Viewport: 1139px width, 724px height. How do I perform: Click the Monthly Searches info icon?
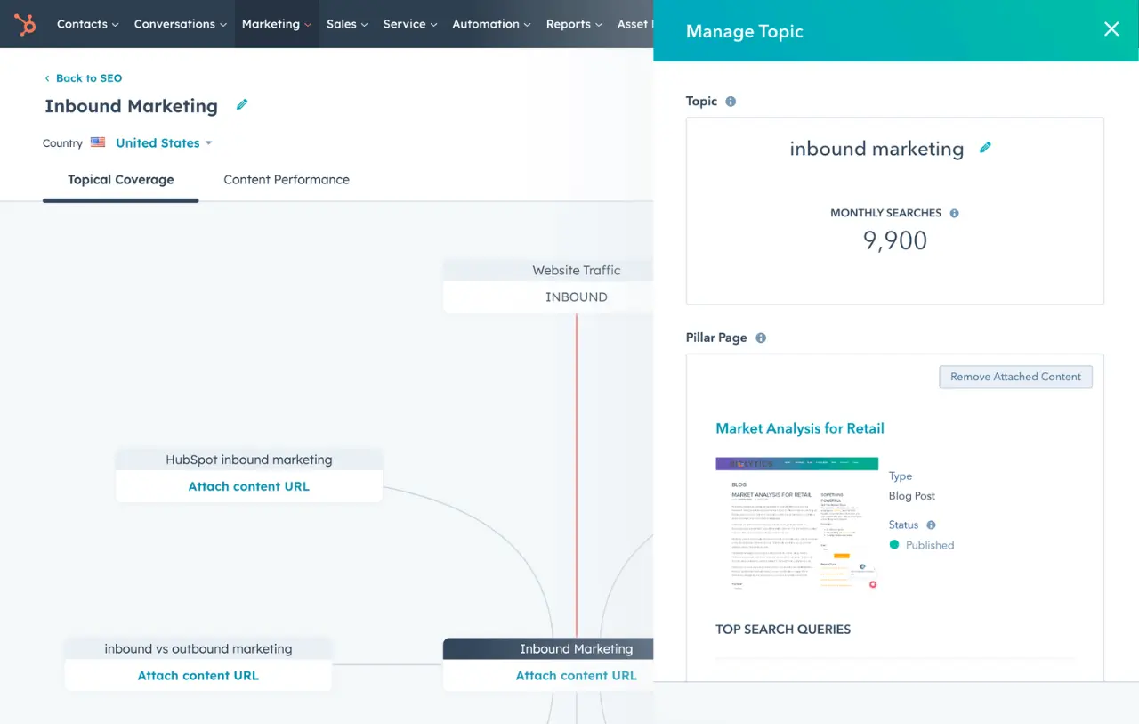953,212
